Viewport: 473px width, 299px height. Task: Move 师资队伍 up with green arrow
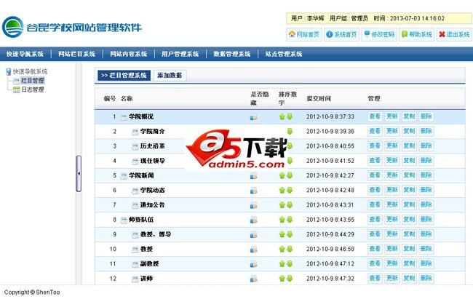(282, 220)
